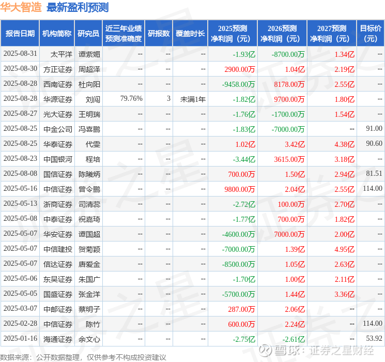Click analyst name 曾令鹏
Viewport: 385px width, 362px height.
89,189
